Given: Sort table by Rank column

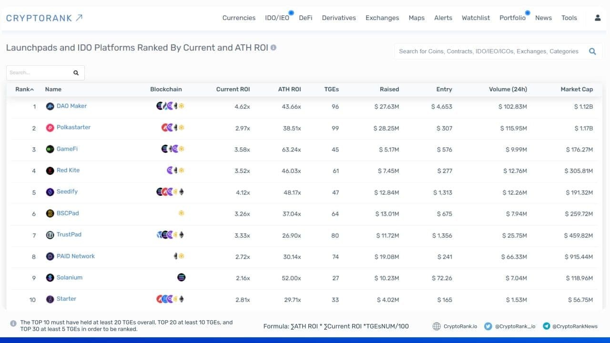Looking at the screenshot, I should 25,89.
